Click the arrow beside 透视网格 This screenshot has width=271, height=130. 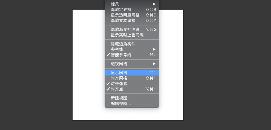point(154,64)
